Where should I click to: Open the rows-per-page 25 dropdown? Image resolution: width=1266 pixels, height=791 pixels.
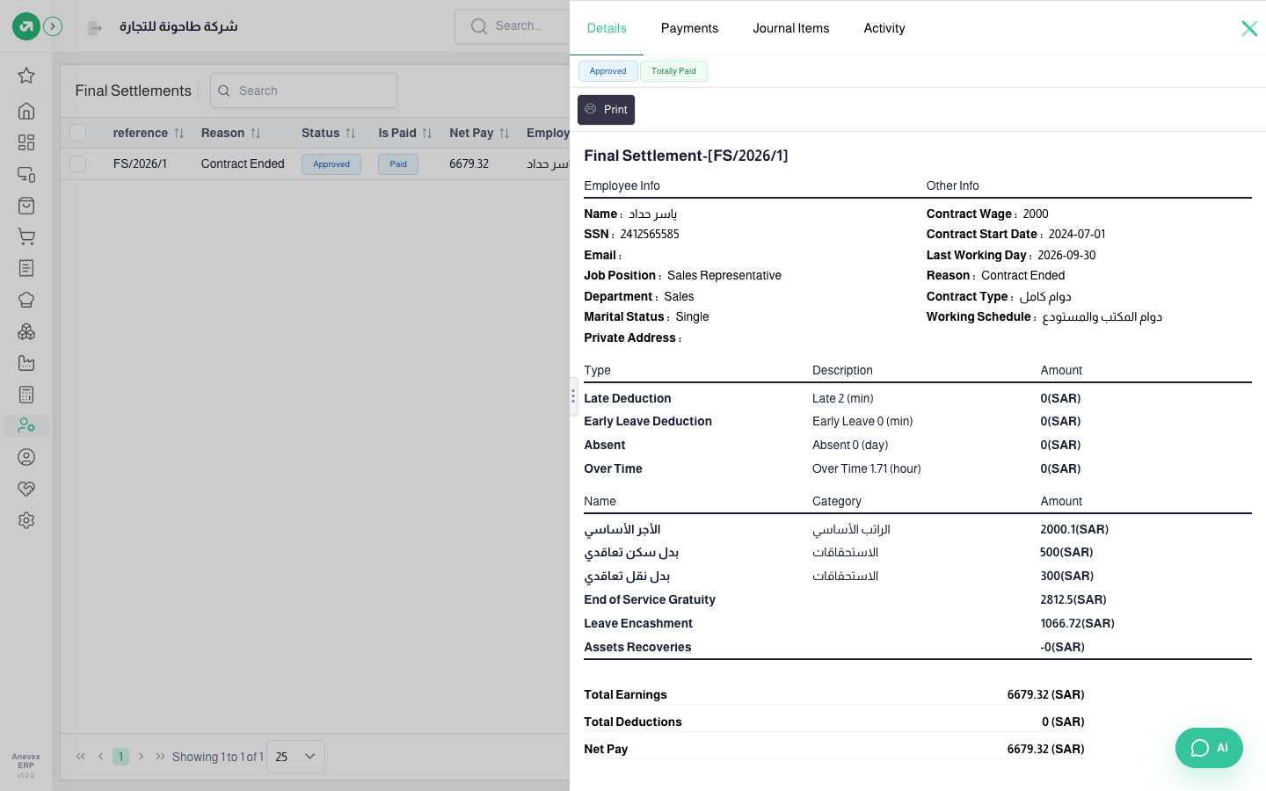295,757
